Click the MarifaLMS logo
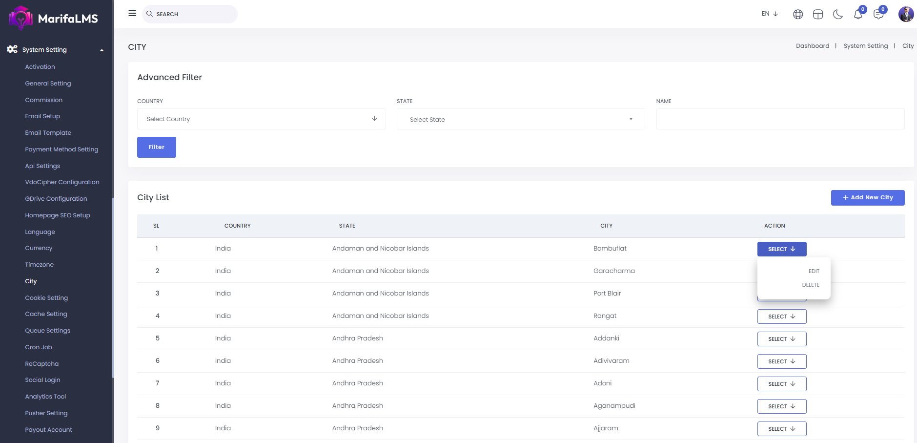 [x=54, y=19]
